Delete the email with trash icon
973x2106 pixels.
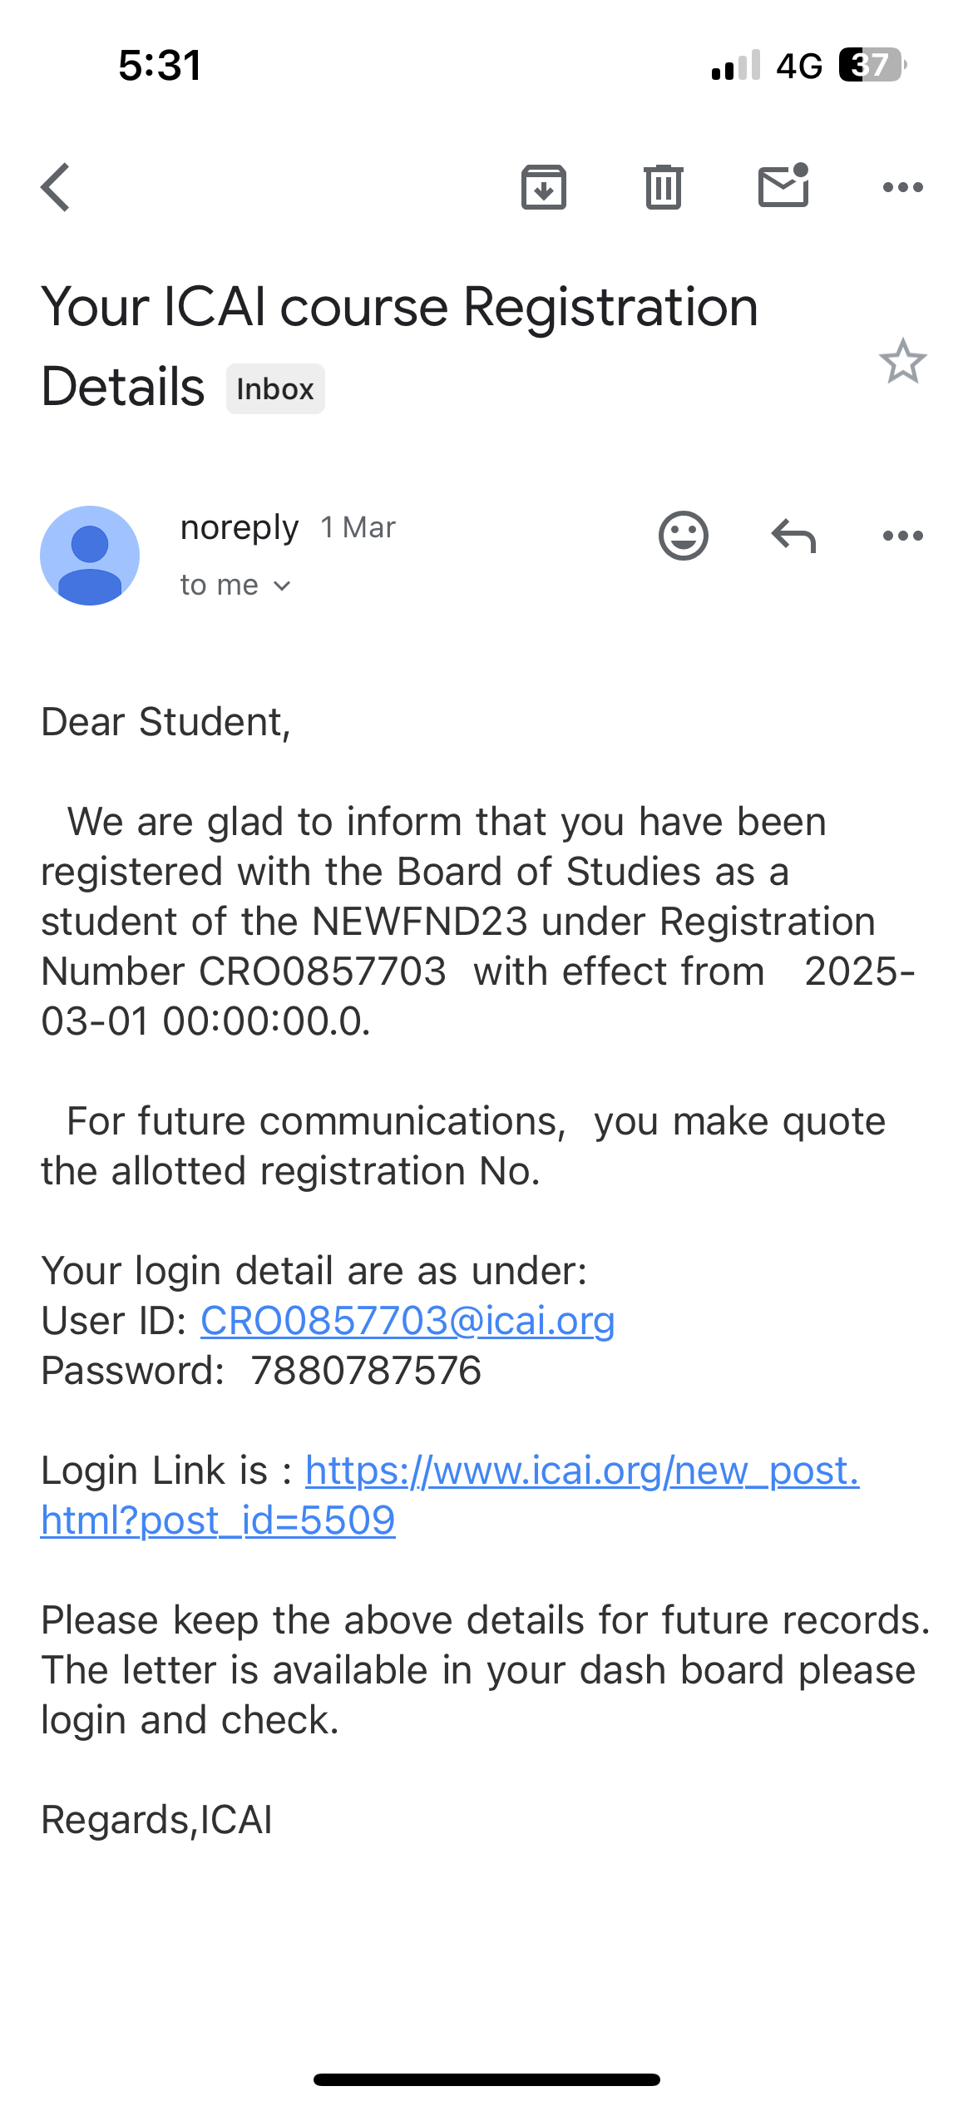pyautogui.click(x=663, y=187)
